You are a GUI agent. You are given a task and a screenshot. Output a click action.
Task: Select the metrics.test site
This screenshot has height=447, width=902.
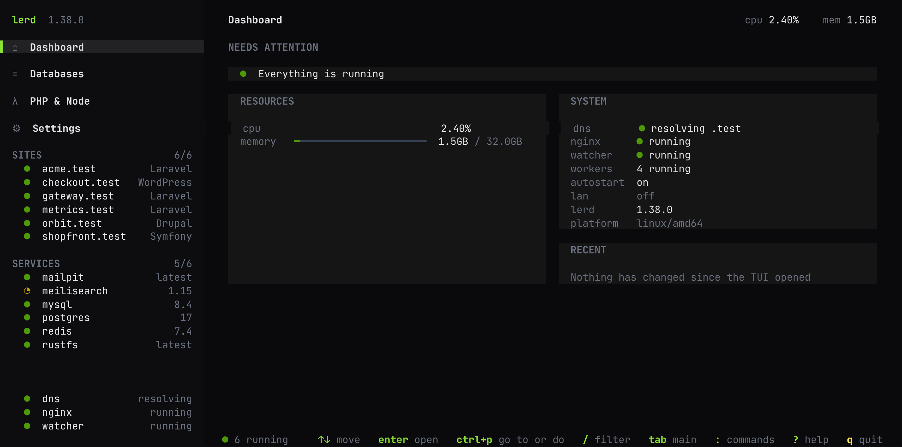[x=102, y=210]
